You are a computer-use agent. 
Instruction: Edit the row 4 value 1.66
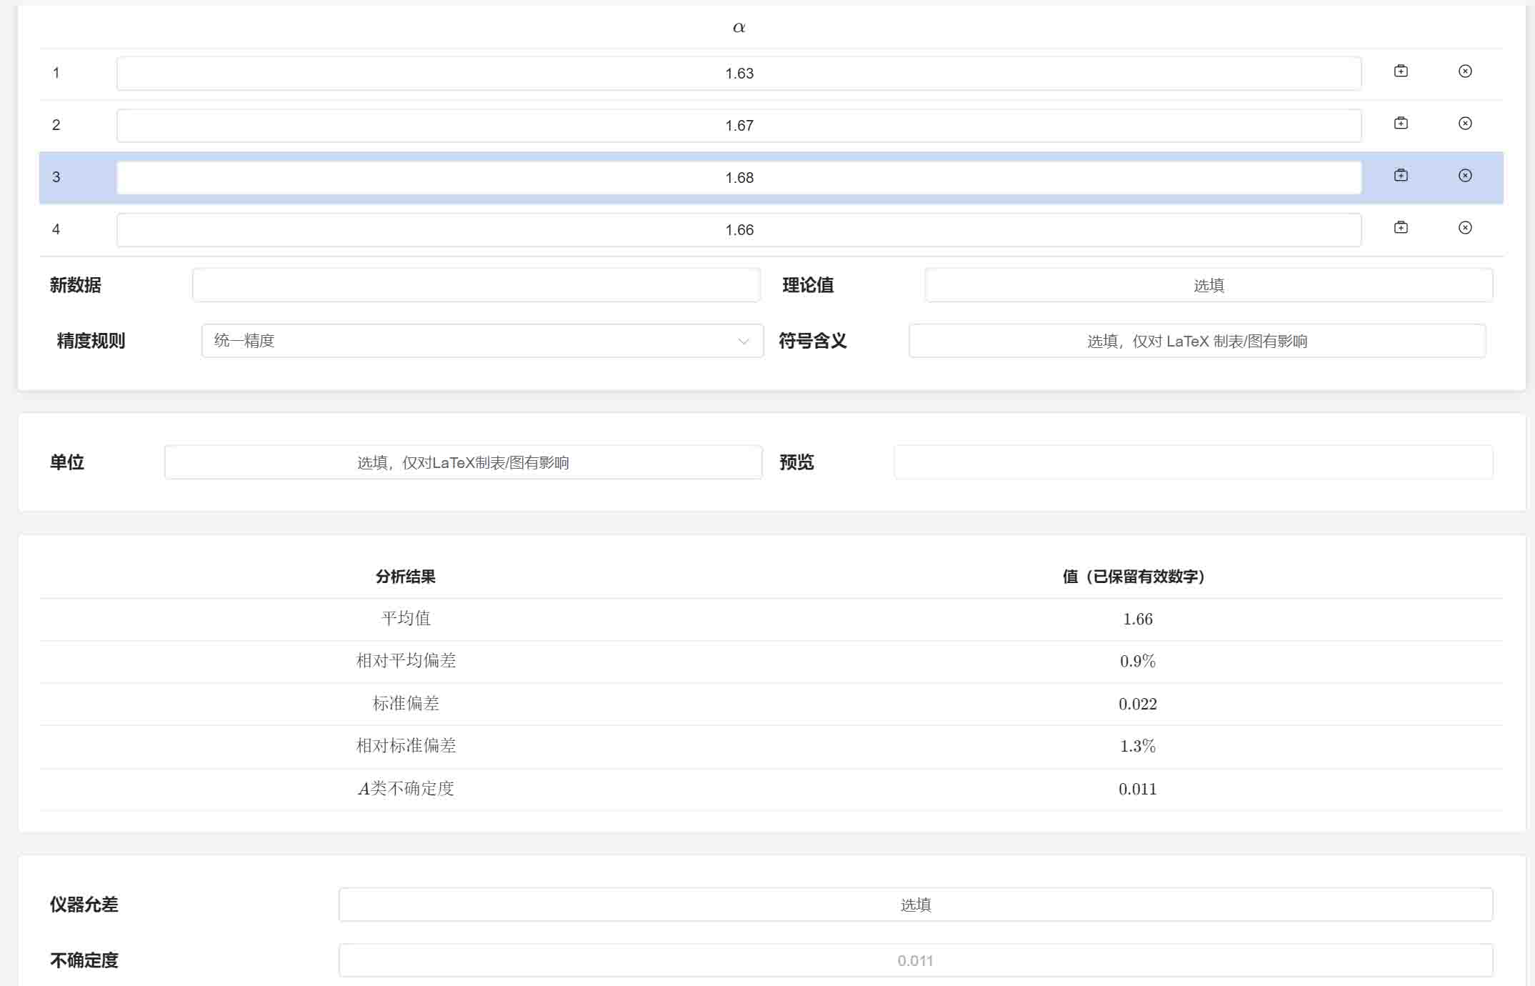coord(739,230)
